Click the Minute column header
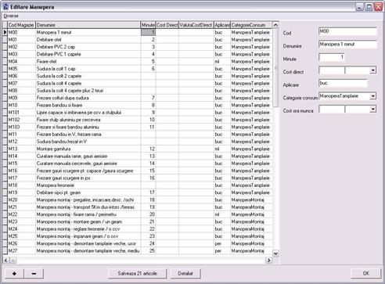Viewport: 385px width, 284px height. (x=148, y=25)
